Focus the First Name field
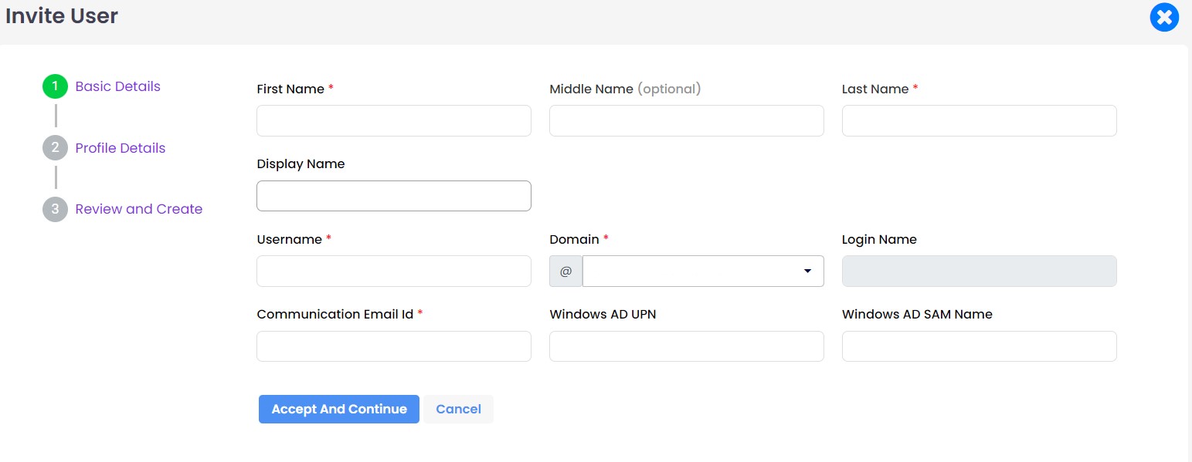Image resolution: width=1192 pixels, height=462 pixels. click(x=394, y=121)
